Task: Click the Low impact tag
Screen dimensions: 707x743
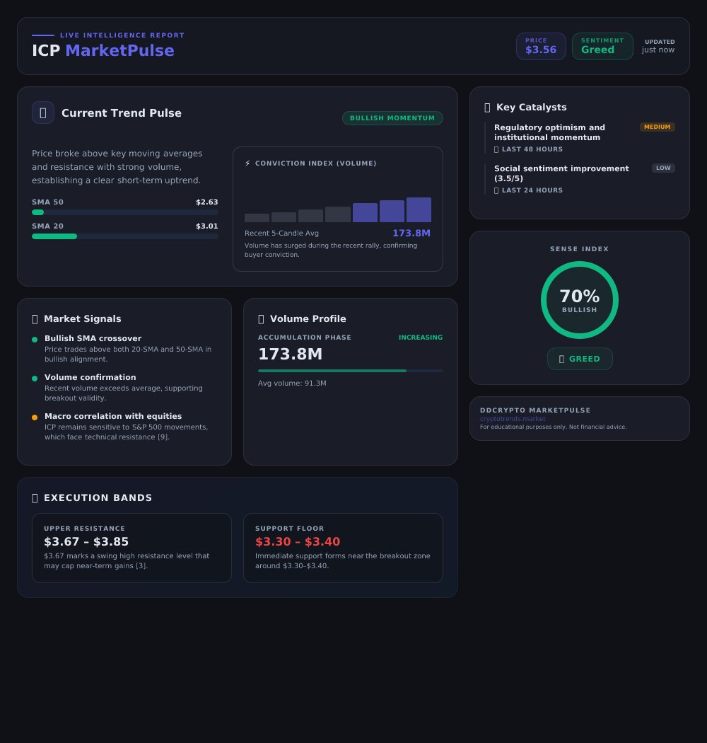Action: click(x=663, y=168)
